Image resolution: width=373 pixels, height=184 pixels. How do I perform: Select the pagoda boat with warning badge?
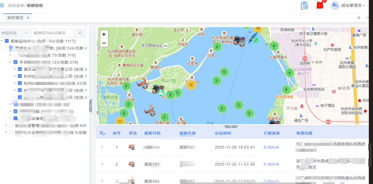click(158, 89)
